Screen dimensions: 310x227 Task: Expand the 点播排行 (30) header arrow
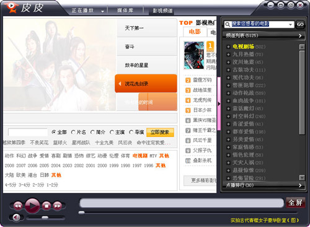[300, 185]
